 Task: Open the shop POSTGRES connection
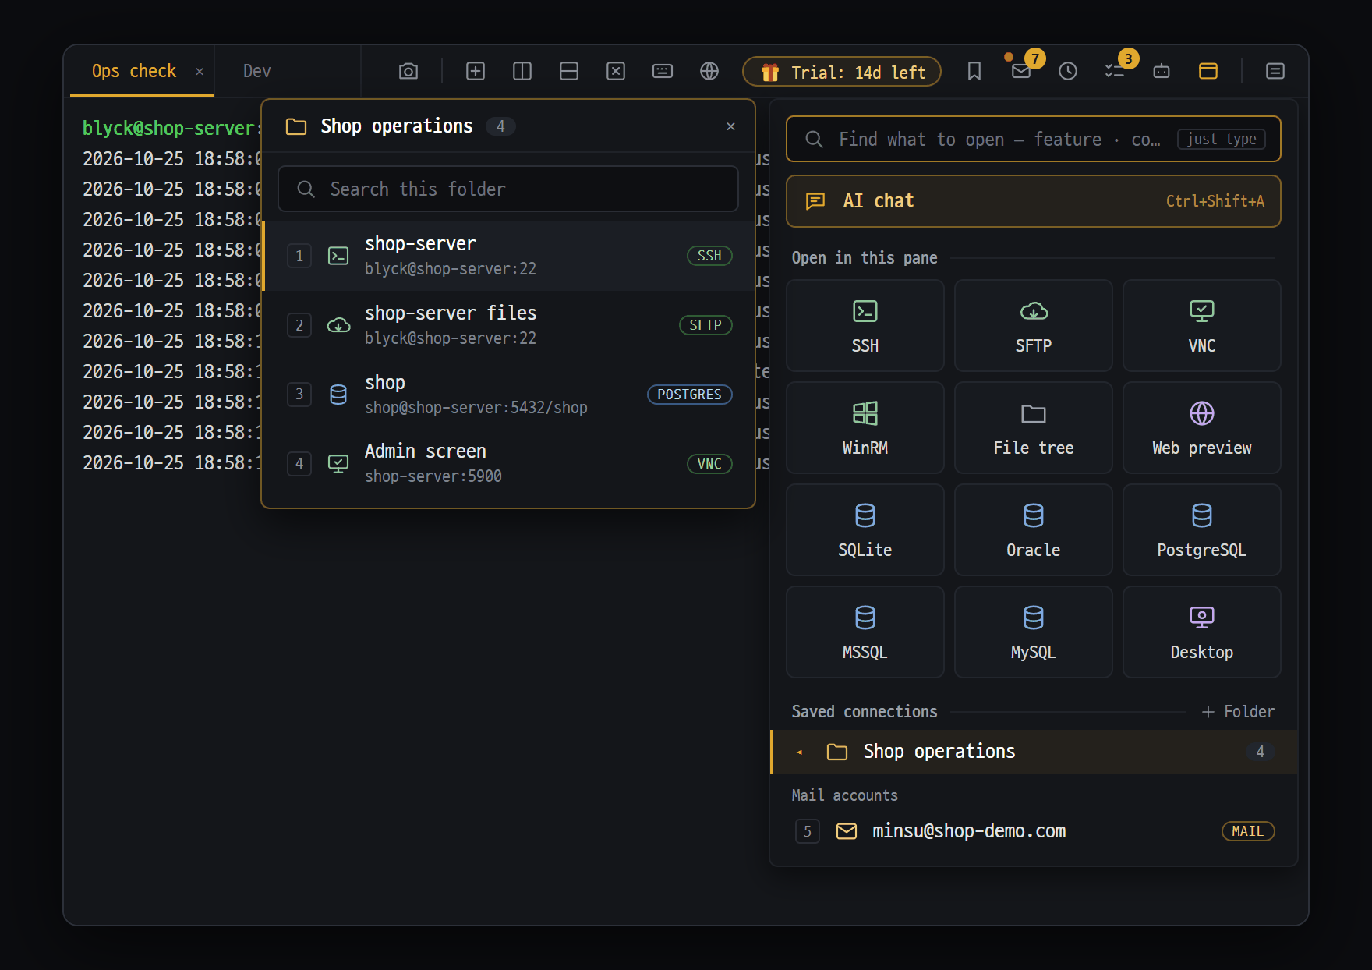click(508, 395)
